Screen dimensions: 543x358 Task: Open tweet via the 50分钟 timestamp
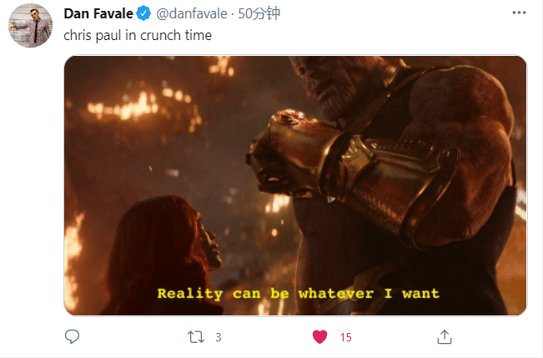[259, 13]
